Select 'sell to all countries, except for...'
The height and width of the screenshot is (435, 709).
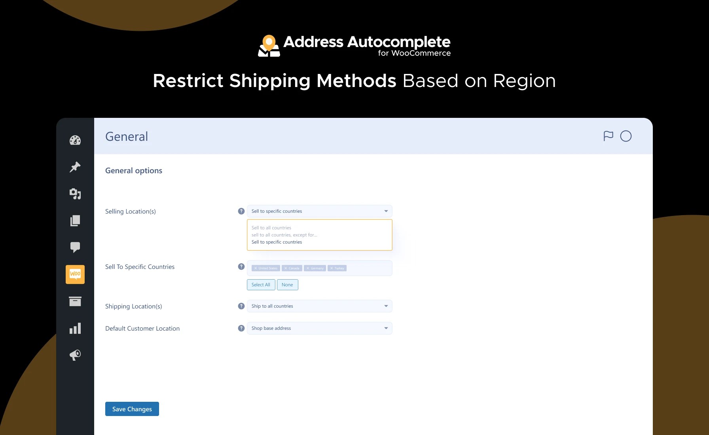point(284,235)
